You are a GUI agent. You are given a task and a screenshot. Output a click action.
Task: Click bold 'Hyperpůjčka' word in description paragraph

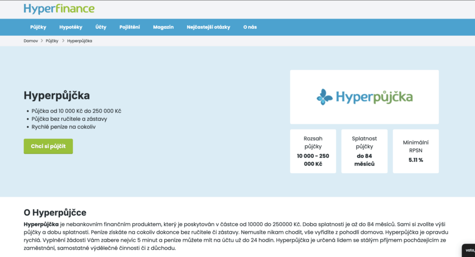pos(41,225)
